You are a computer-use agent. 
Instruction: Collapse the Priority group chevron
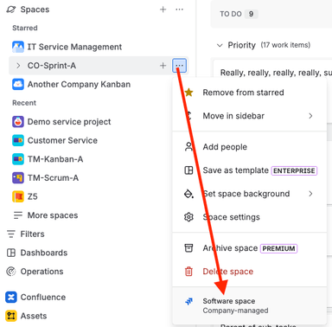coord(220,45)
